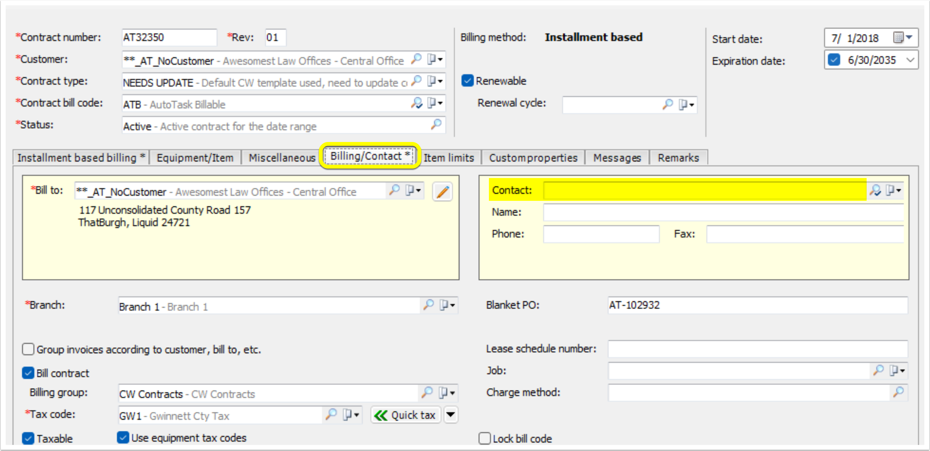The height and width of the screenshot is (451, 930).
Task: Expand Billing group flag menu
Action: [446, 392]
